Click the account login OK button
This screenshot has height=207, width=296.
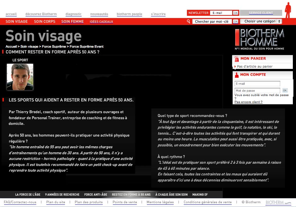click(285, 90)
